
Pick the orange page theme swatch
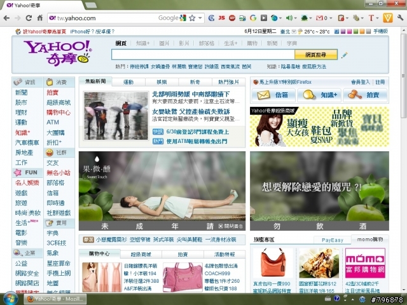click(362, 32)
